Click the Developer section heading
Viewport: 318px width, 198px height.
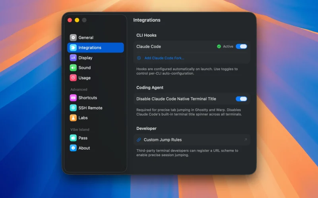[x=146, y=128]
